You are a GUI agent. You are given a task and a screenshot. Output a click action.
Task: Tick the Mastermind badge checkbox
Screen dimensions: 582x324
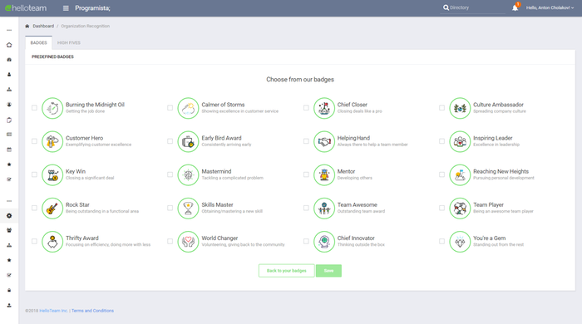170,174
